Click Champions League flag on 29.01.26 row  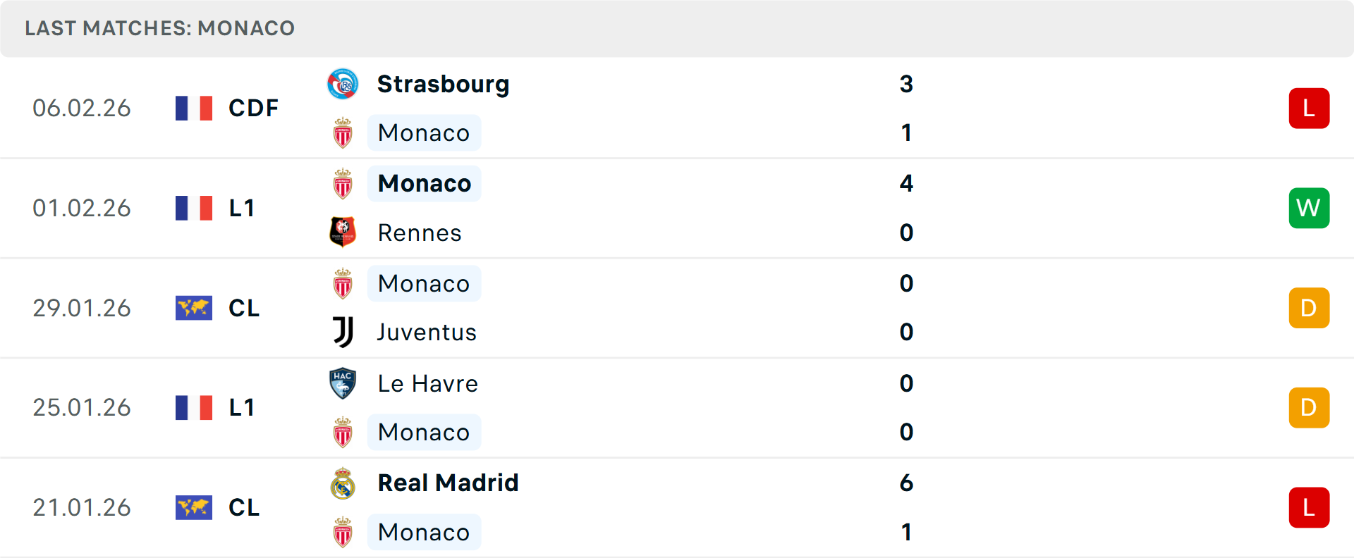pos(194,308)
